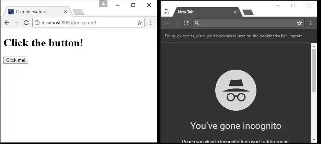Bookmark the incognito page with the star

click(299, 23)
